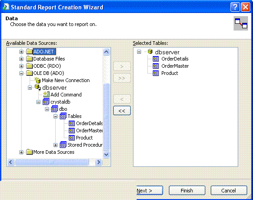Click the vertical scrollbar down arrow
Screen dimensions: 253x200
pyautogui.click(x=106, y=155)
